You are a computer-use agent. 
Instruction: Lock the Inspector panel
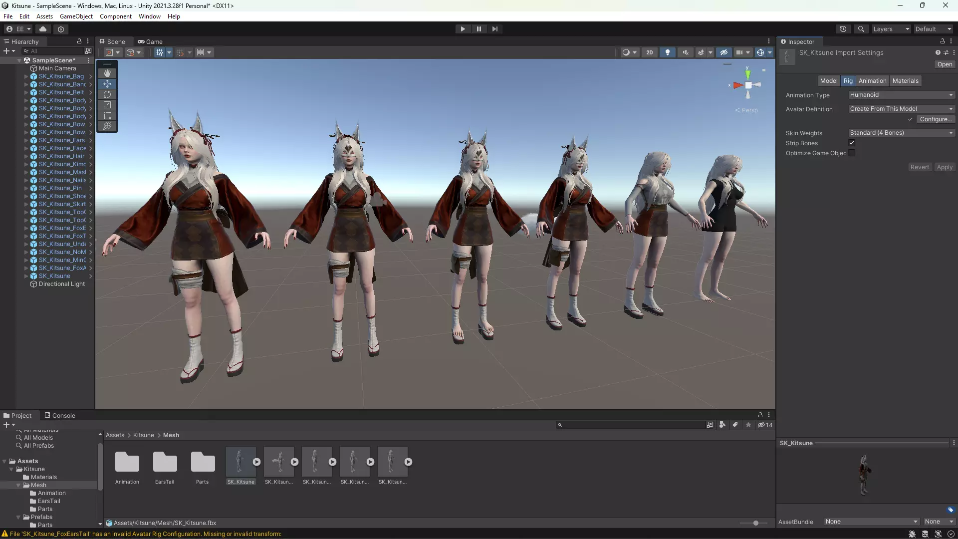[943, 41]
